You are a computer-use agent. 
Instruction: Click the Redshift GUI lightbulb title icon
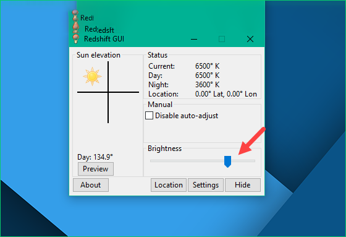[75, 38]
